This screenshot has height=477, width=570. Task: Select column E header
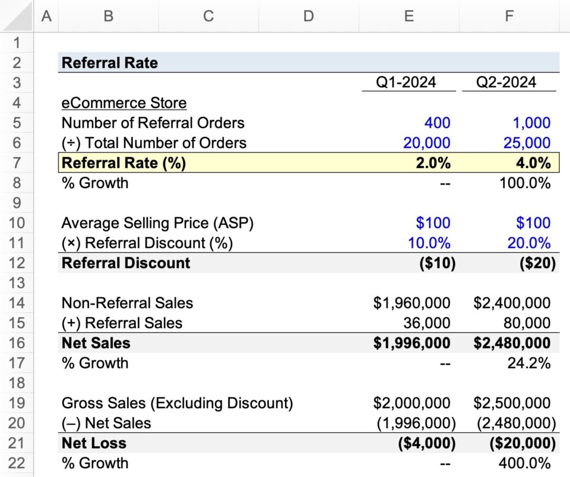tap(408, 16)
